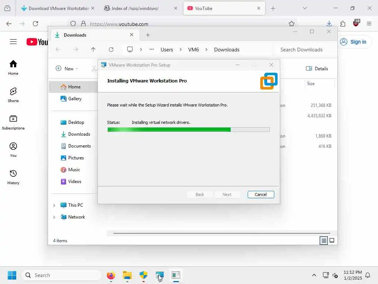
Task: Expand the Network tree node
Action: tap(54, 217)
